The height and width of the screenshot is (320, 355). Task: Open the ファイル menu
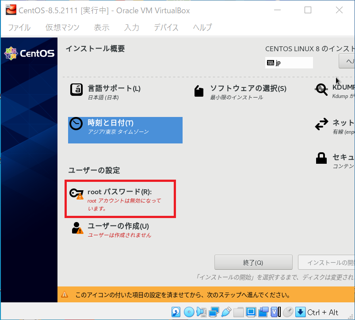[x=19, y=27]
